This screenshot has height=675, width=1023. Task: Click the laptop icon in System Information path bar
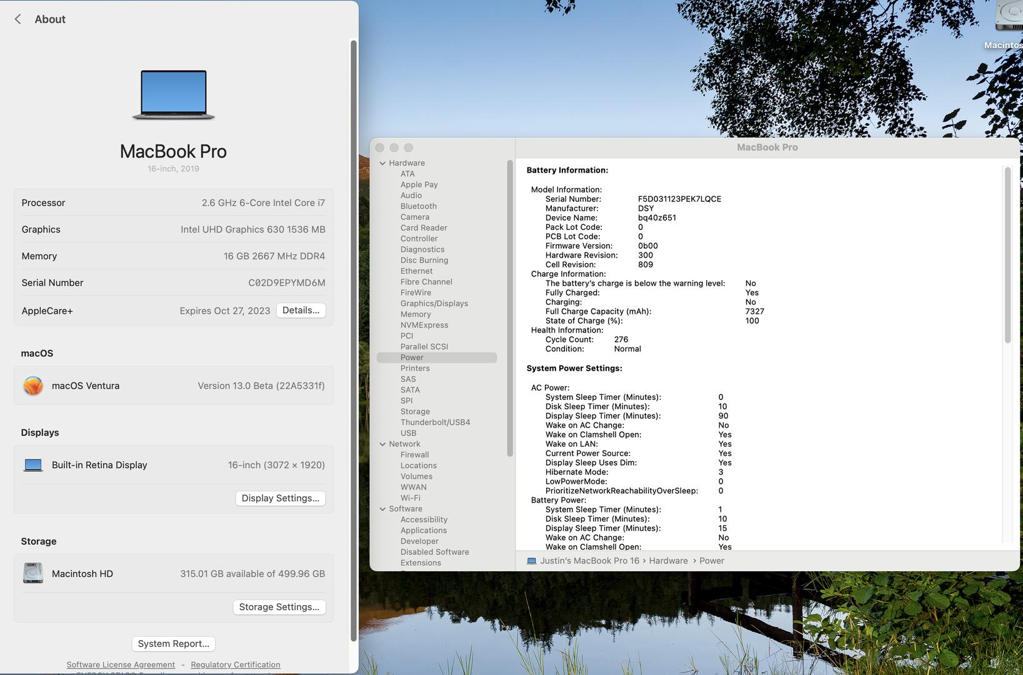[532, 561]
